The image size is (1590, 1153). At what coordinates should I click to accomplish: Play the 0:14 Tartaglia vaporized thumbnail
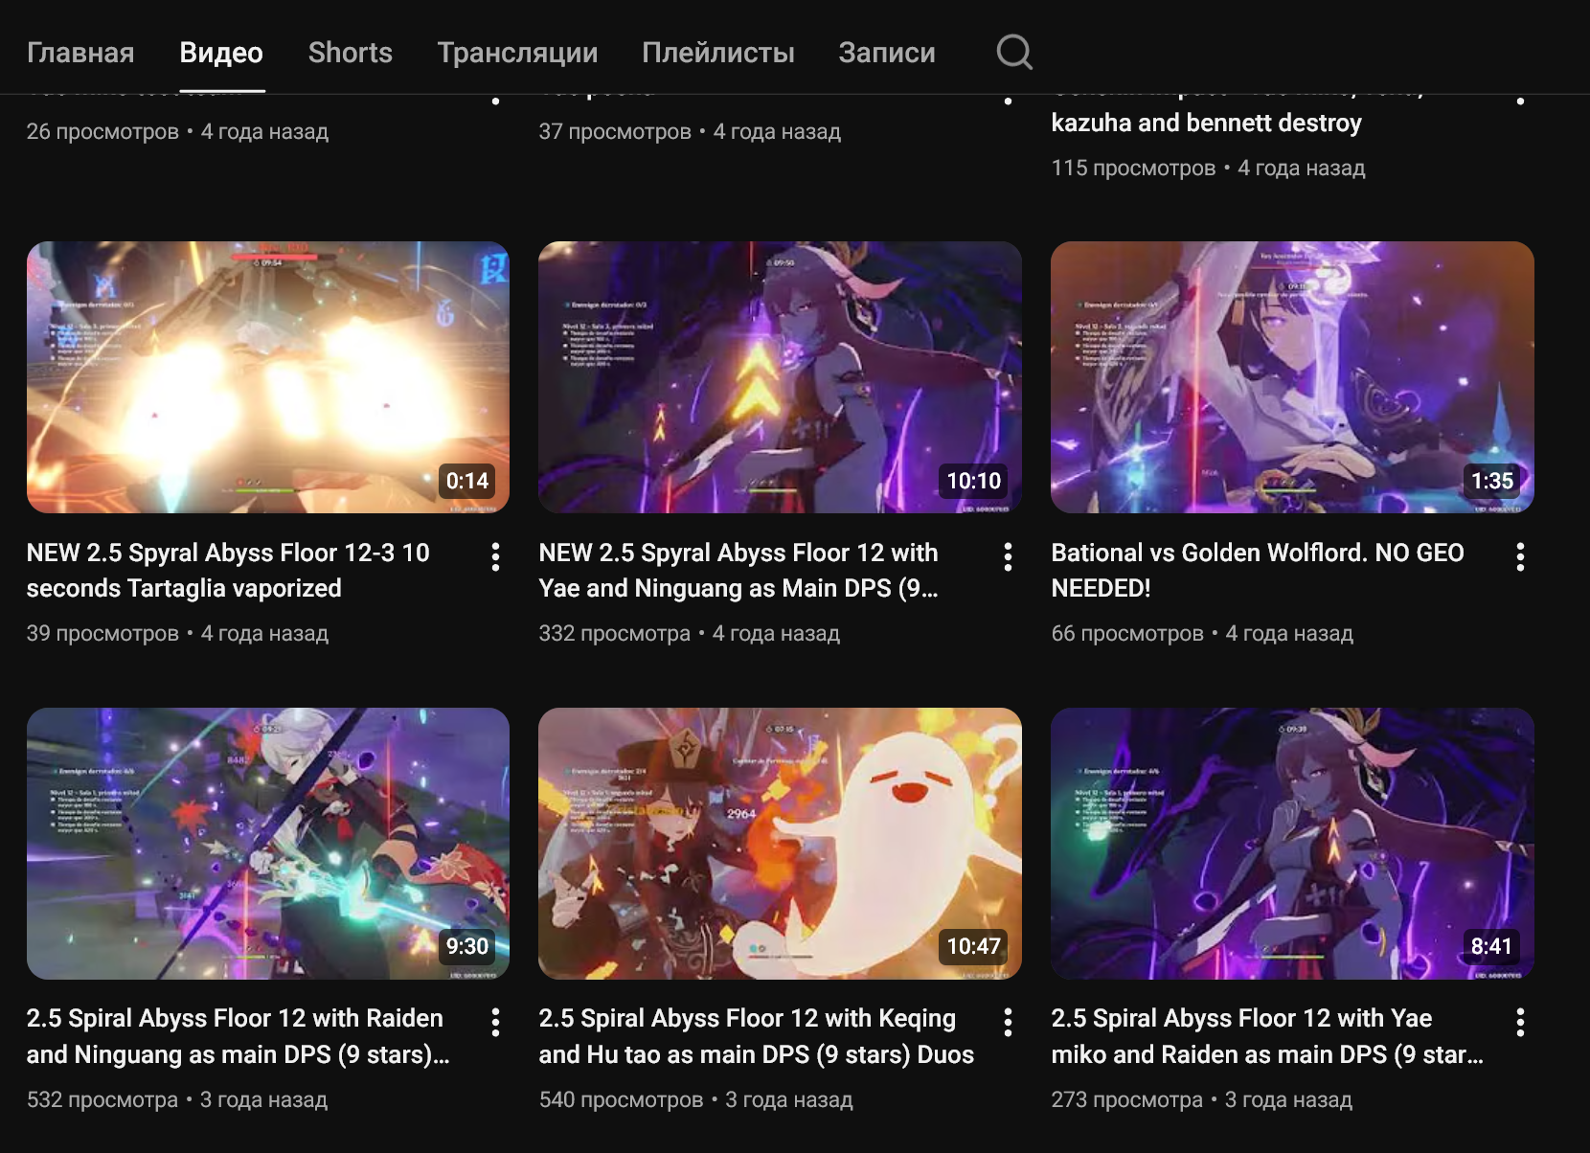(268, 377)
